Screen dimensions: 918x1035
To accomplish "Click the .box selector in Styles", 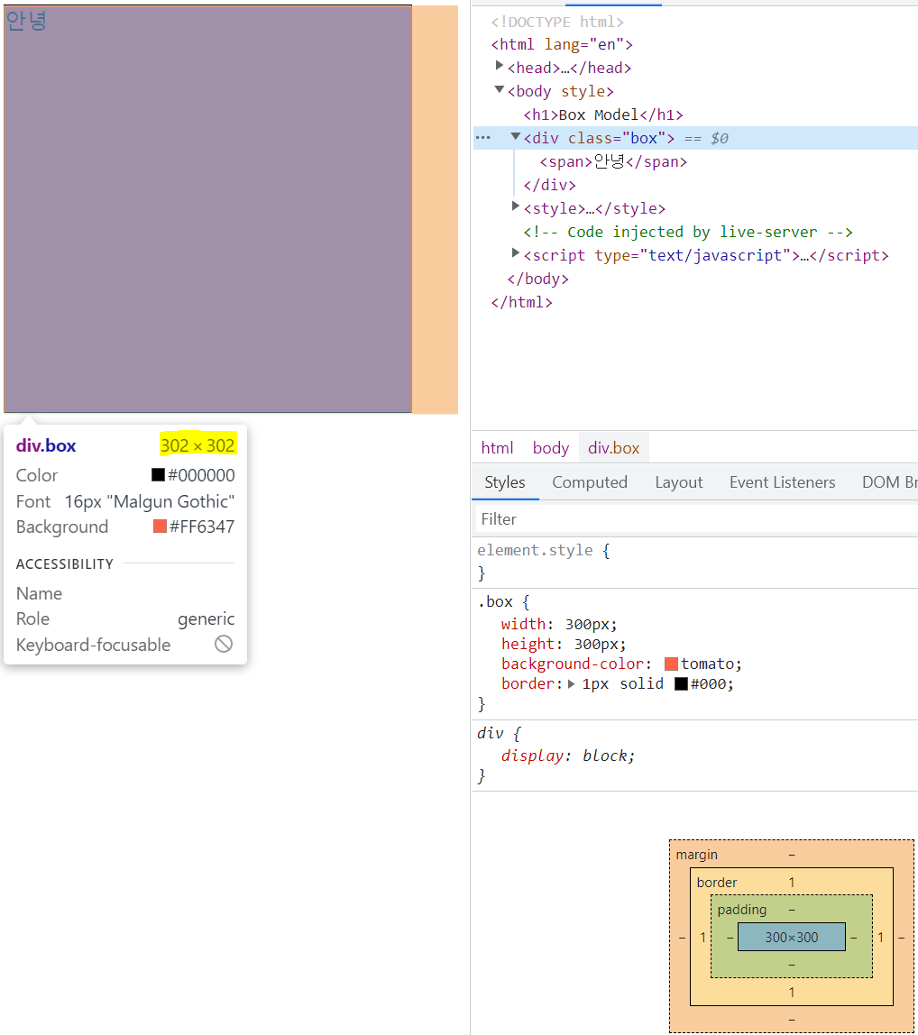I will (x=495, y=602).
